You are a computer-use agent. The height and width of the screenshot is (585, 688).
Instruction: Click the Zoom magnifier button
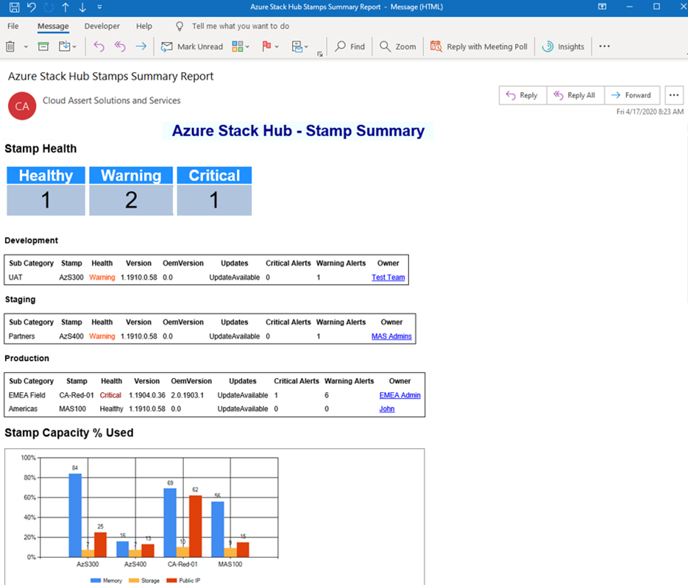click(x=397, y=46)
